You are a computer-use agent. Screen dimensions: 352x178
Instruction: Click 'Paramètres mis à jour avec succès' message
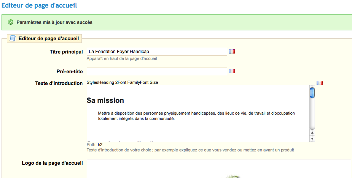54,22
